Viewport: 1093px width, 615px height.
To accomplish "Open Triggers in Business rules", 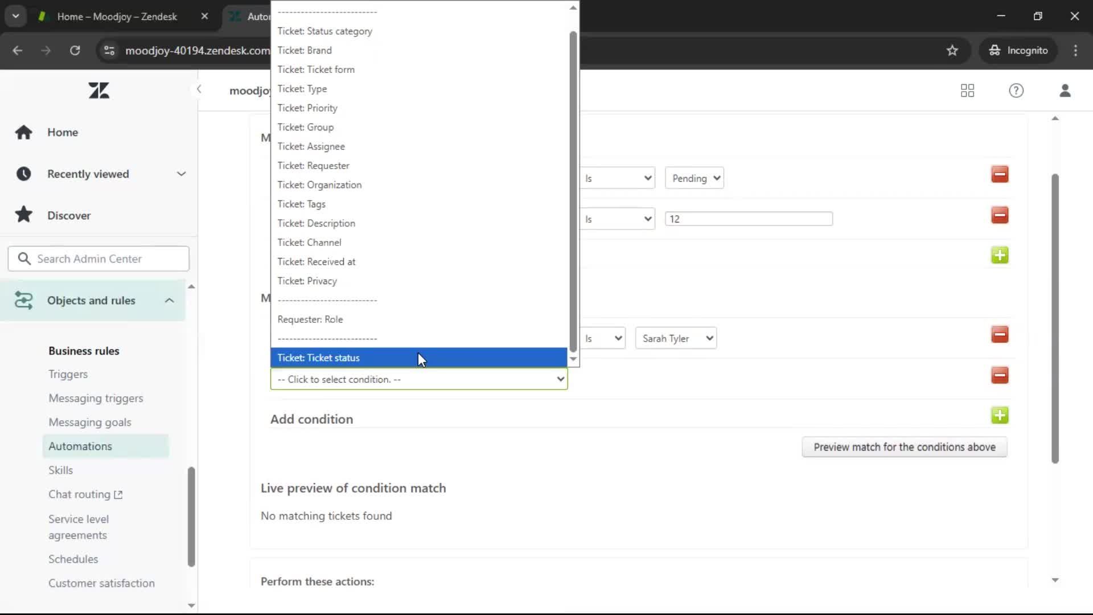I will point(68,374).
